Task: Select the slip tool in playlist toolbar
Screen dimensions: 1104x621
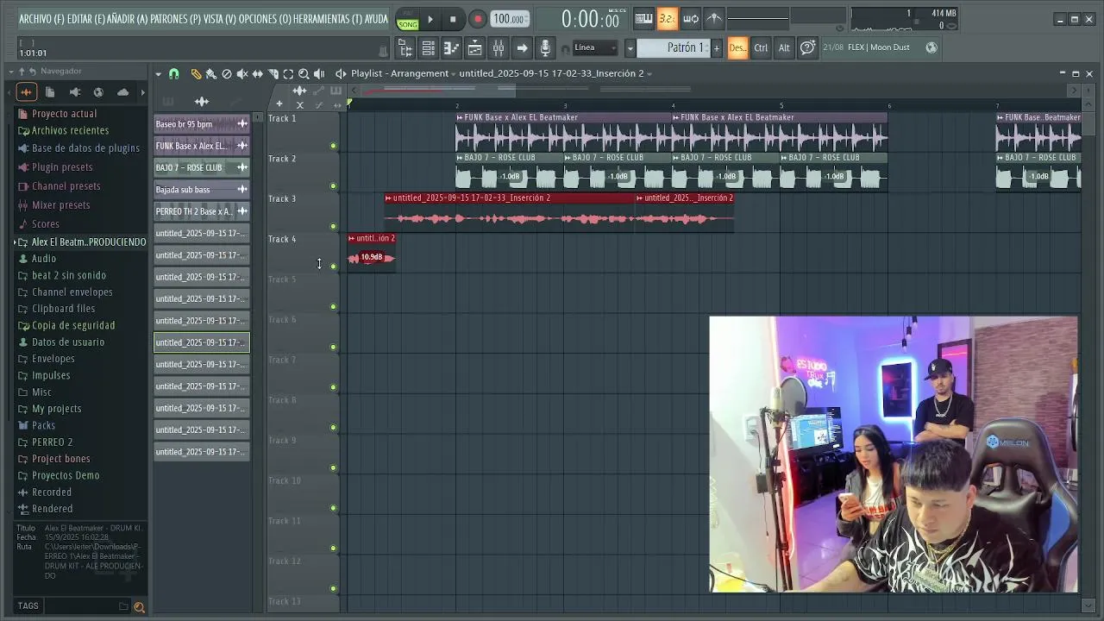Action: [x=257, y=74]
